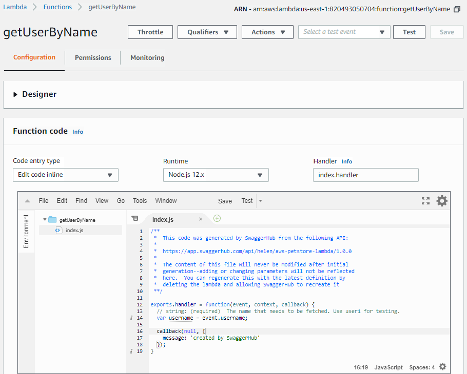467x374 pixels.
Task: Copy the ARN using the copy icon
Action: 457,9
